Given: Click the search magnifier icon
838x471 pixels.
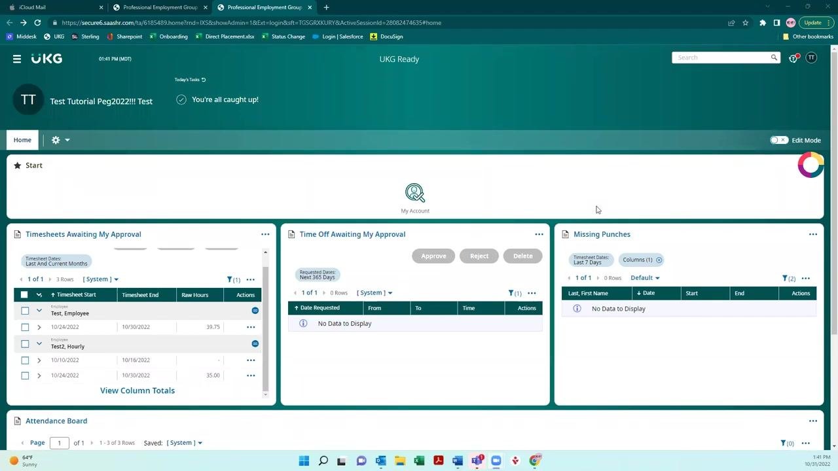Looking at the screenshot, I should (774, 58).
